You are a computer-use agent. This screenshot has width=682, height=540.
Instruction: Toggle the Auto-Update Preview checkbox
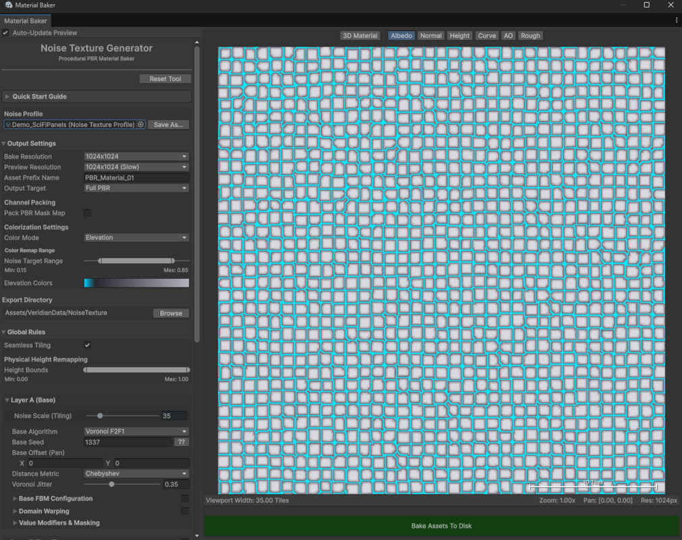(5, 32)
